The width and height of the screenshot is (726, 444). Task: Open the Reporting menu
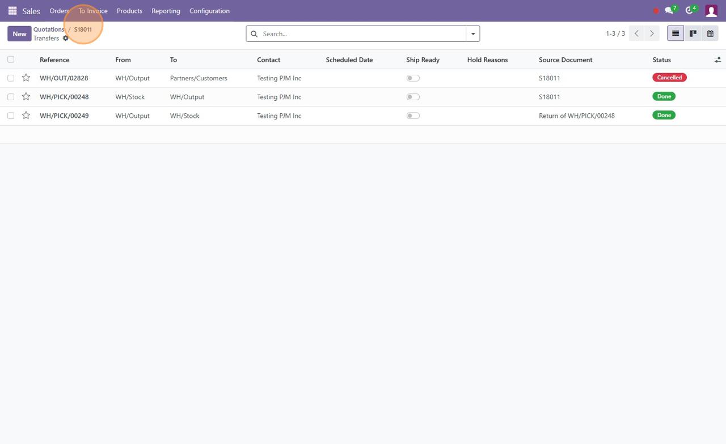click(166, 11)
